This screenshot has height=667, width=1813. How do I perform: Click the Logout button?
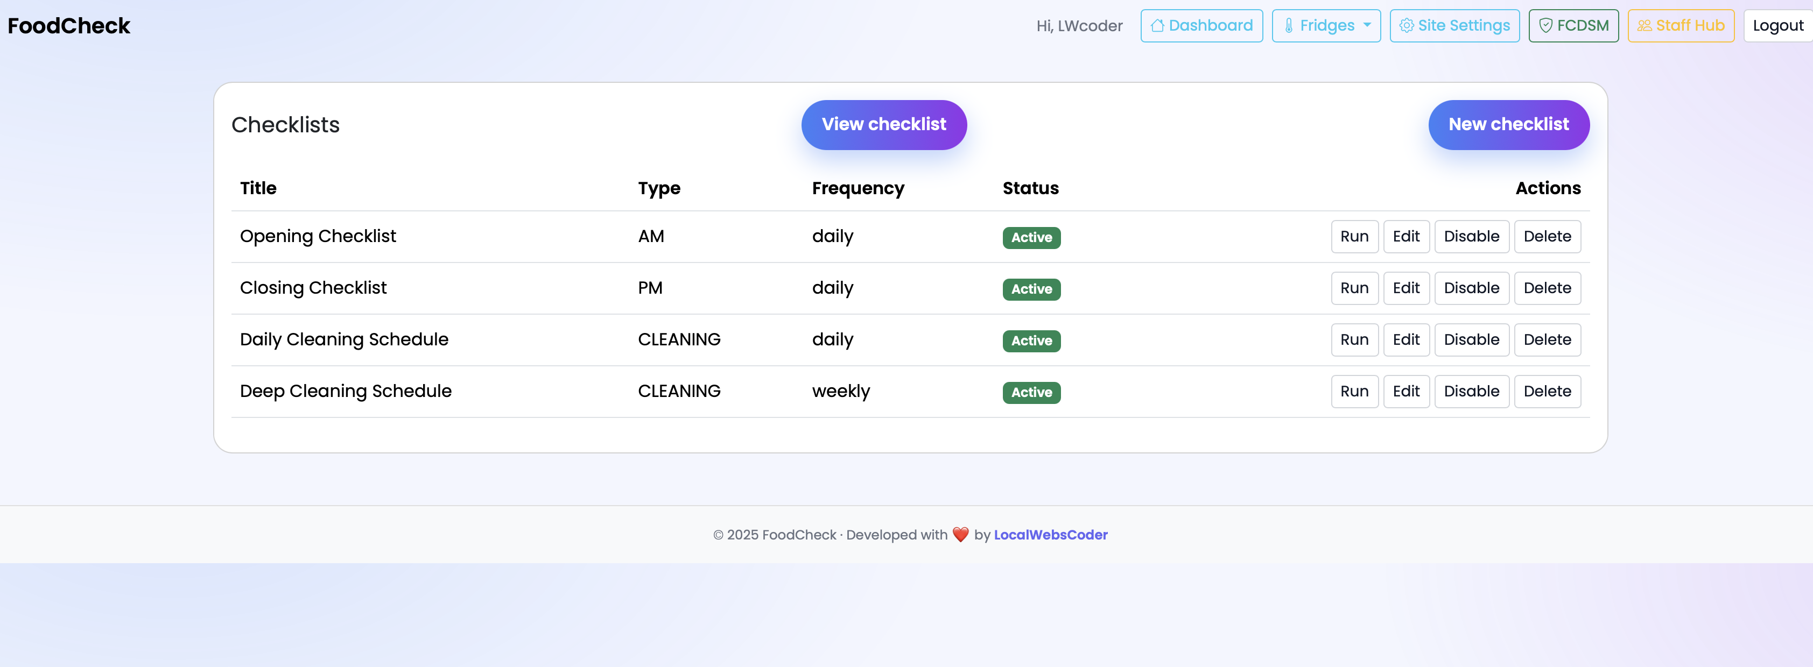[1777, 25]
